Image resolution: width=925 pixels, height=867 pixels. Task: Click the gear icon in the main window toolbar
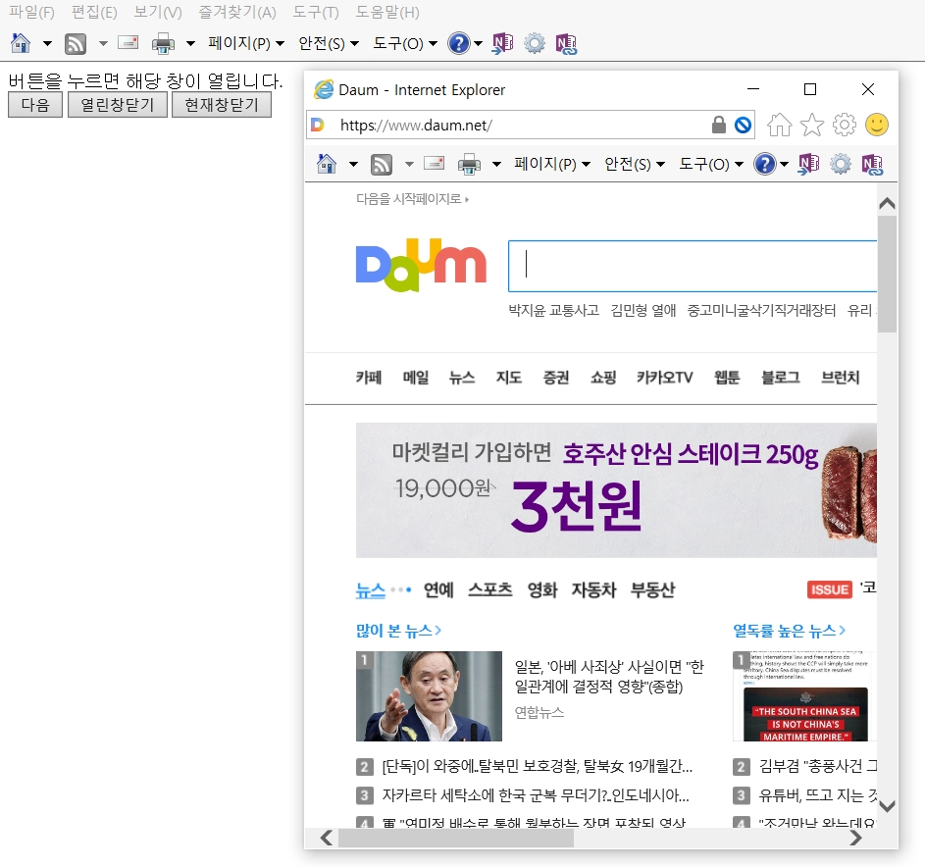tap(535, 43)
